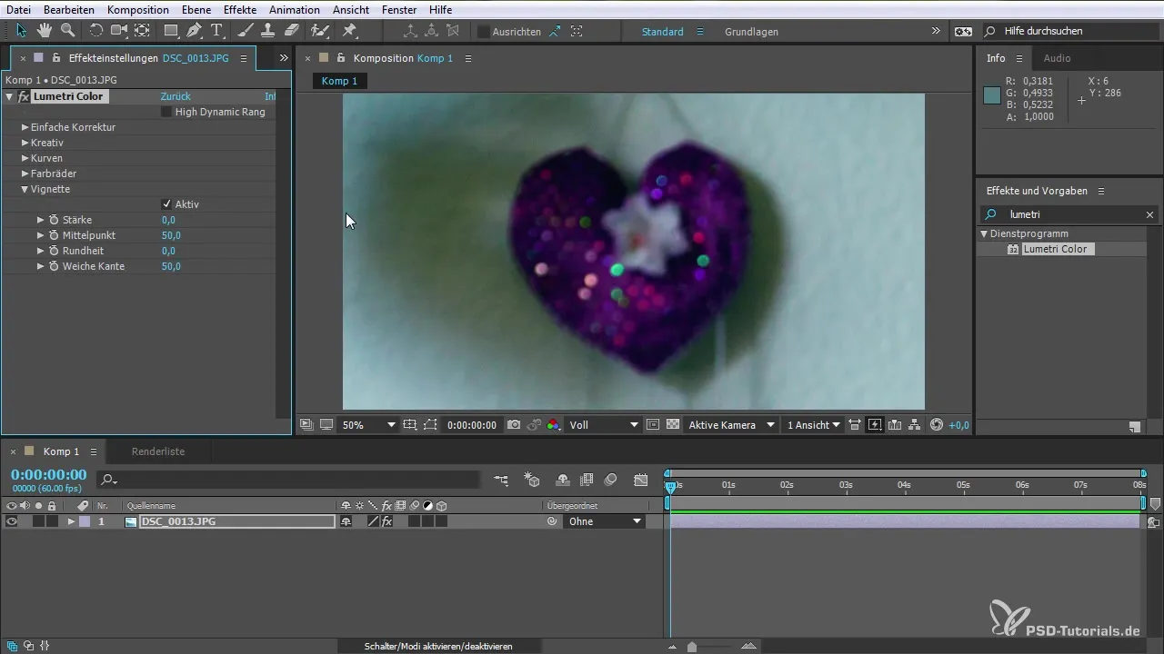This screenshot has height=654, width=1164.
Task: Open the Ohne parent dropdown
Action: click(x=605, y=521)
